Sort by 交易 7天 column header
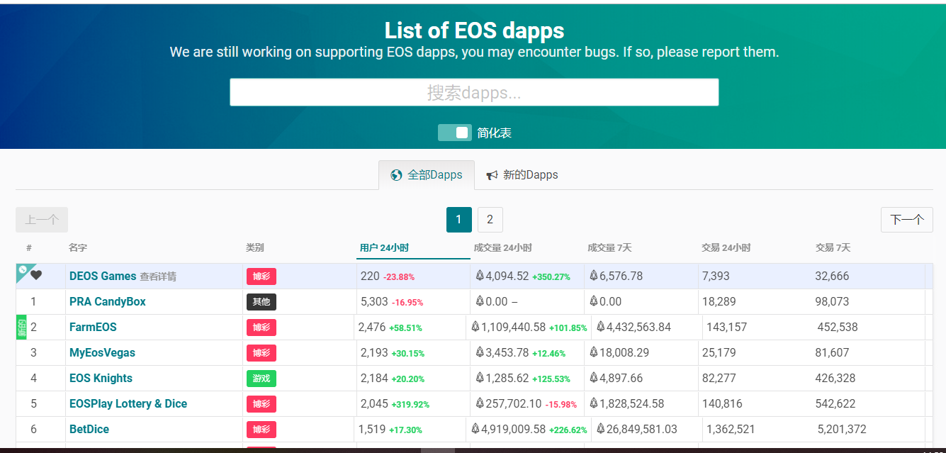 (833, 248)
